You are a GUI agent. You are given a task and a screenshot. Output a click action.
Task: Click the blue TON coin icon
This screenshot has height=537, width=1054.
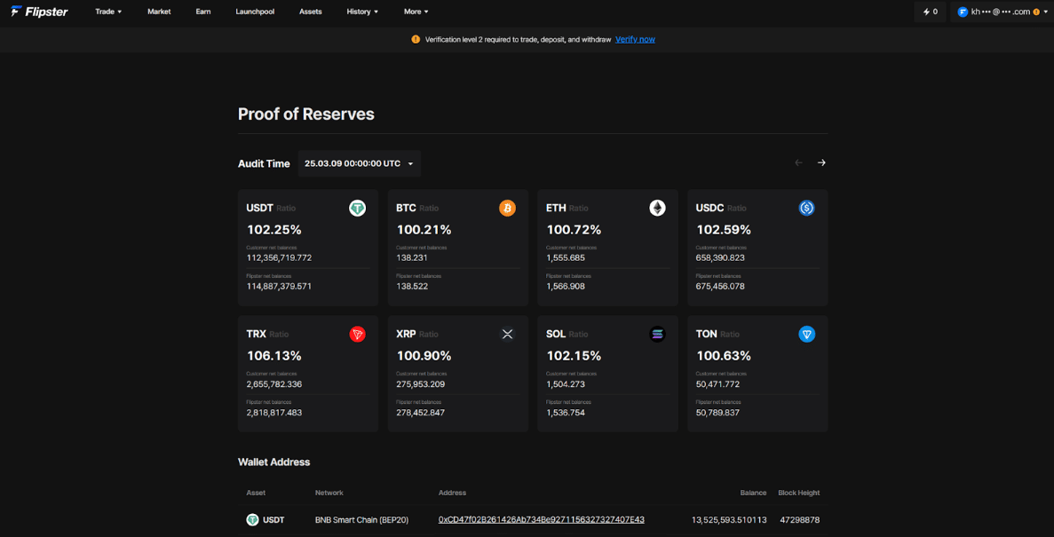tap(806, 334)
